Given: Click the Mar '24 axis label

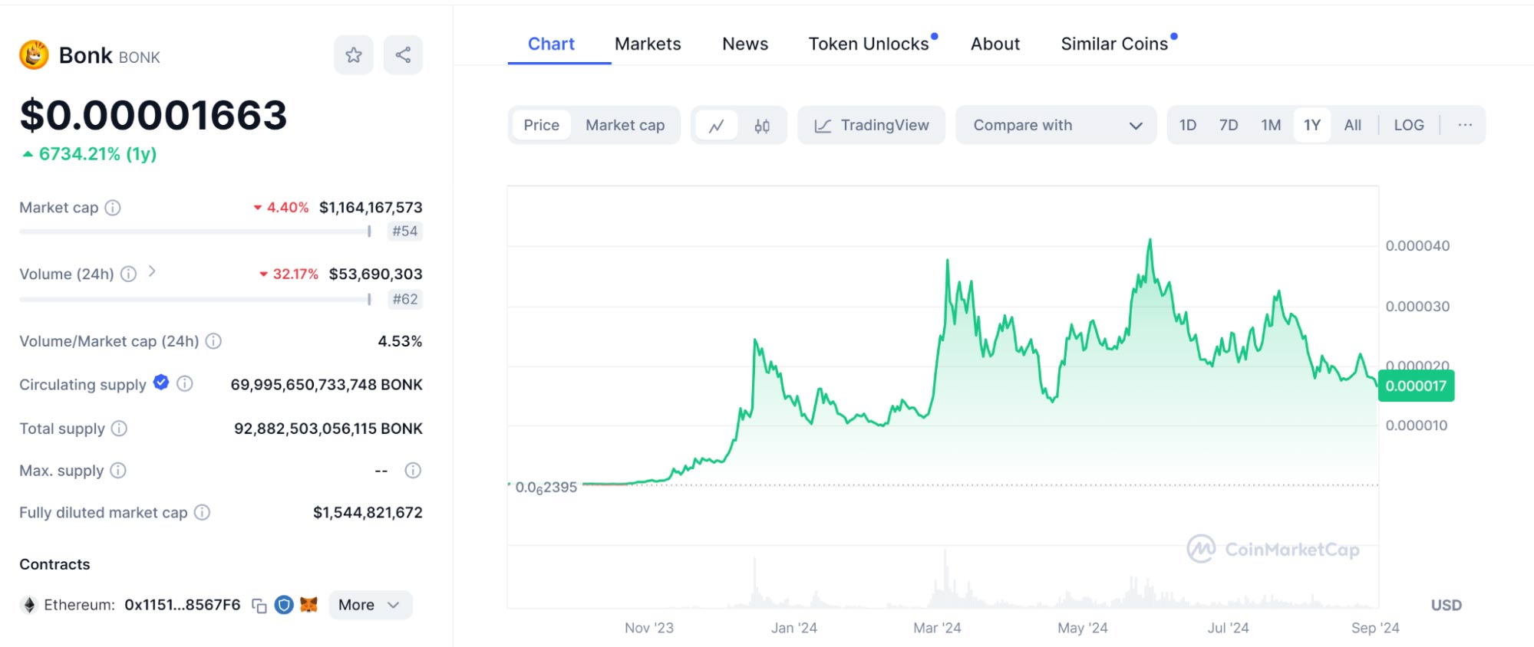Looking at the screenshot, I should click(937, 628).
